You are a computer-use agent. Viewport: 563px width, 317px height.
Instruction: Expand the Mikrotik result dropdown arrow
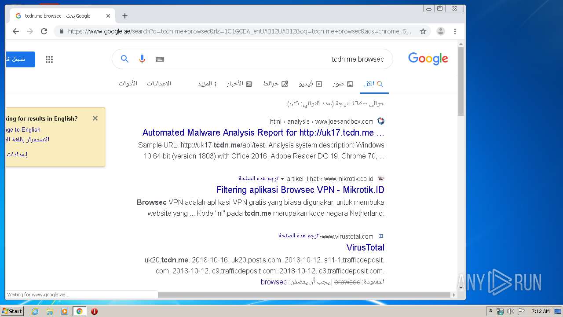click(282, 179)
